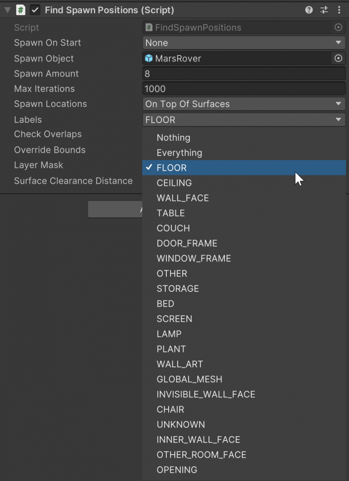Pick GLOBAL_MESH from the labels menu

189,379
